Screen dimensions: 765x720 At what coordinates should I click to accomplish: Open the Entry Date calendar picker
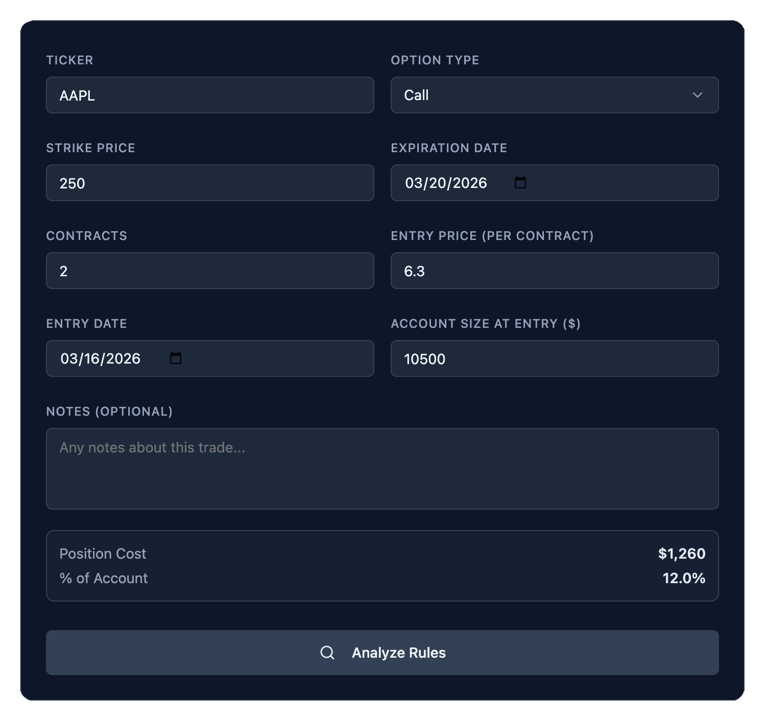point(176,358)
